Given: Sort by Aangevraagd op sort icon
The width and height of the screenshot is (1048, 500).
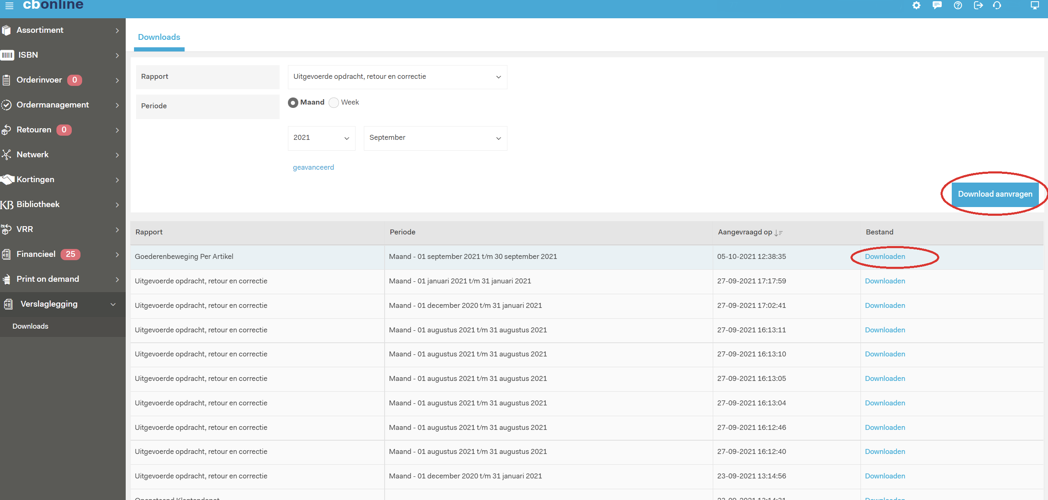Looking at the screenshot, I should click(x=778, y=233).
